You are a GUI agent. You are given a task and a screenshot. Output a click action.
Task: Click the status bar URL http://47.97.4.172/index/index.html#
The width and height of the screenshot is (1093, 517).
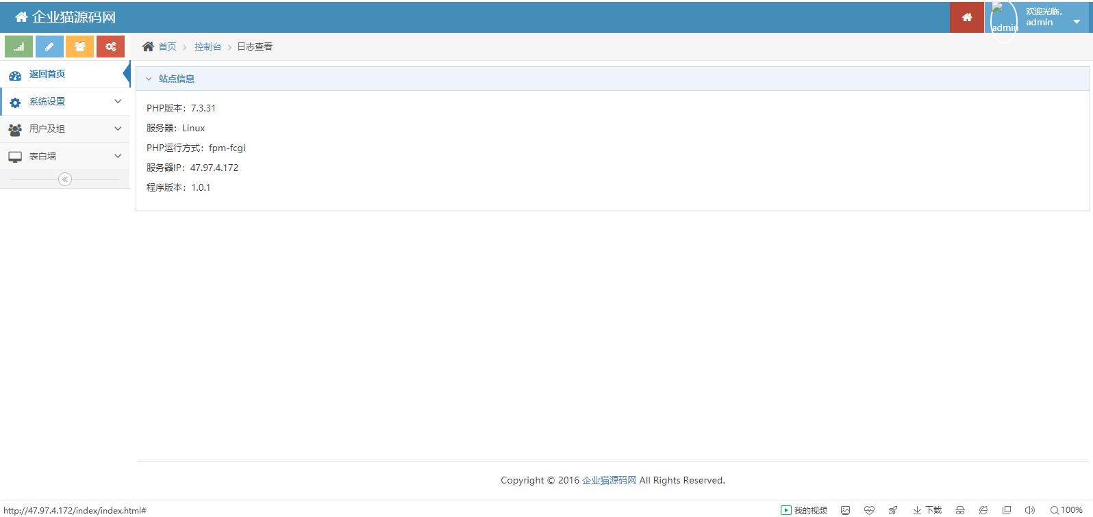coord(75,510)
